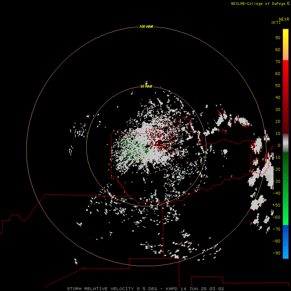291x291 pixels.
Task: Click the -80 knot scale label
Action: click(x=276, y=241)
